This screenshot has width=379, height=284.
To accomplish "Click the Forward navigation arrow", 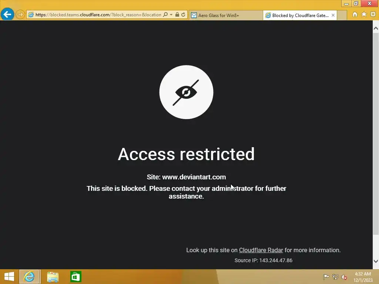I will 20,14.
